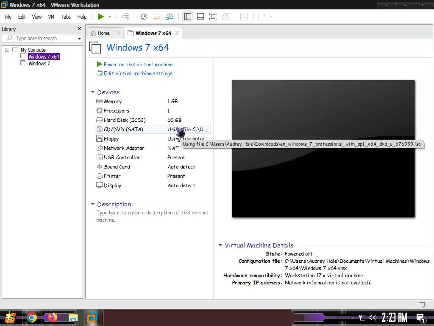Click the console view toolbar icon
Screen dimensions: 434x326
click(244, 17)
